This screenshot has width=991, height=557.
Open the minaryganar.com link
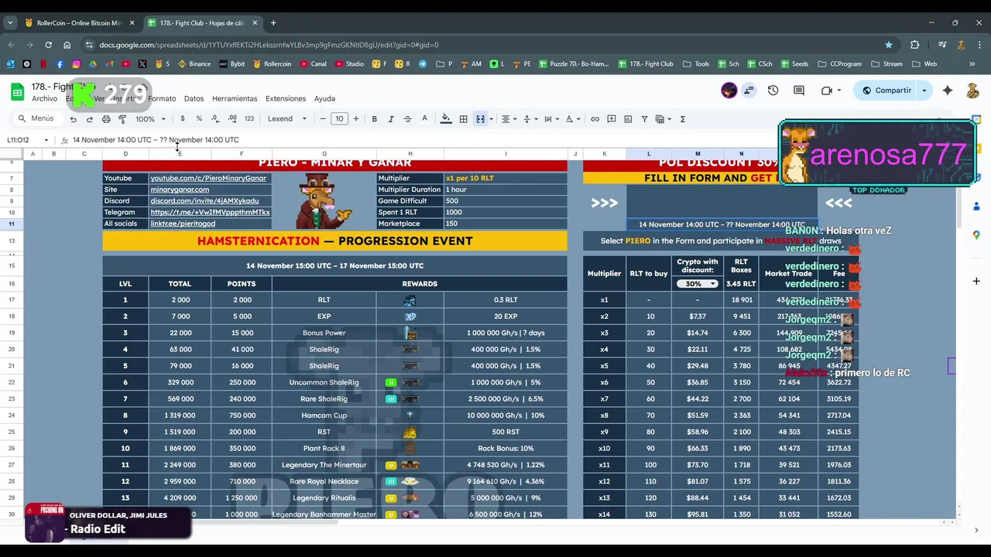tap(180, 190)
